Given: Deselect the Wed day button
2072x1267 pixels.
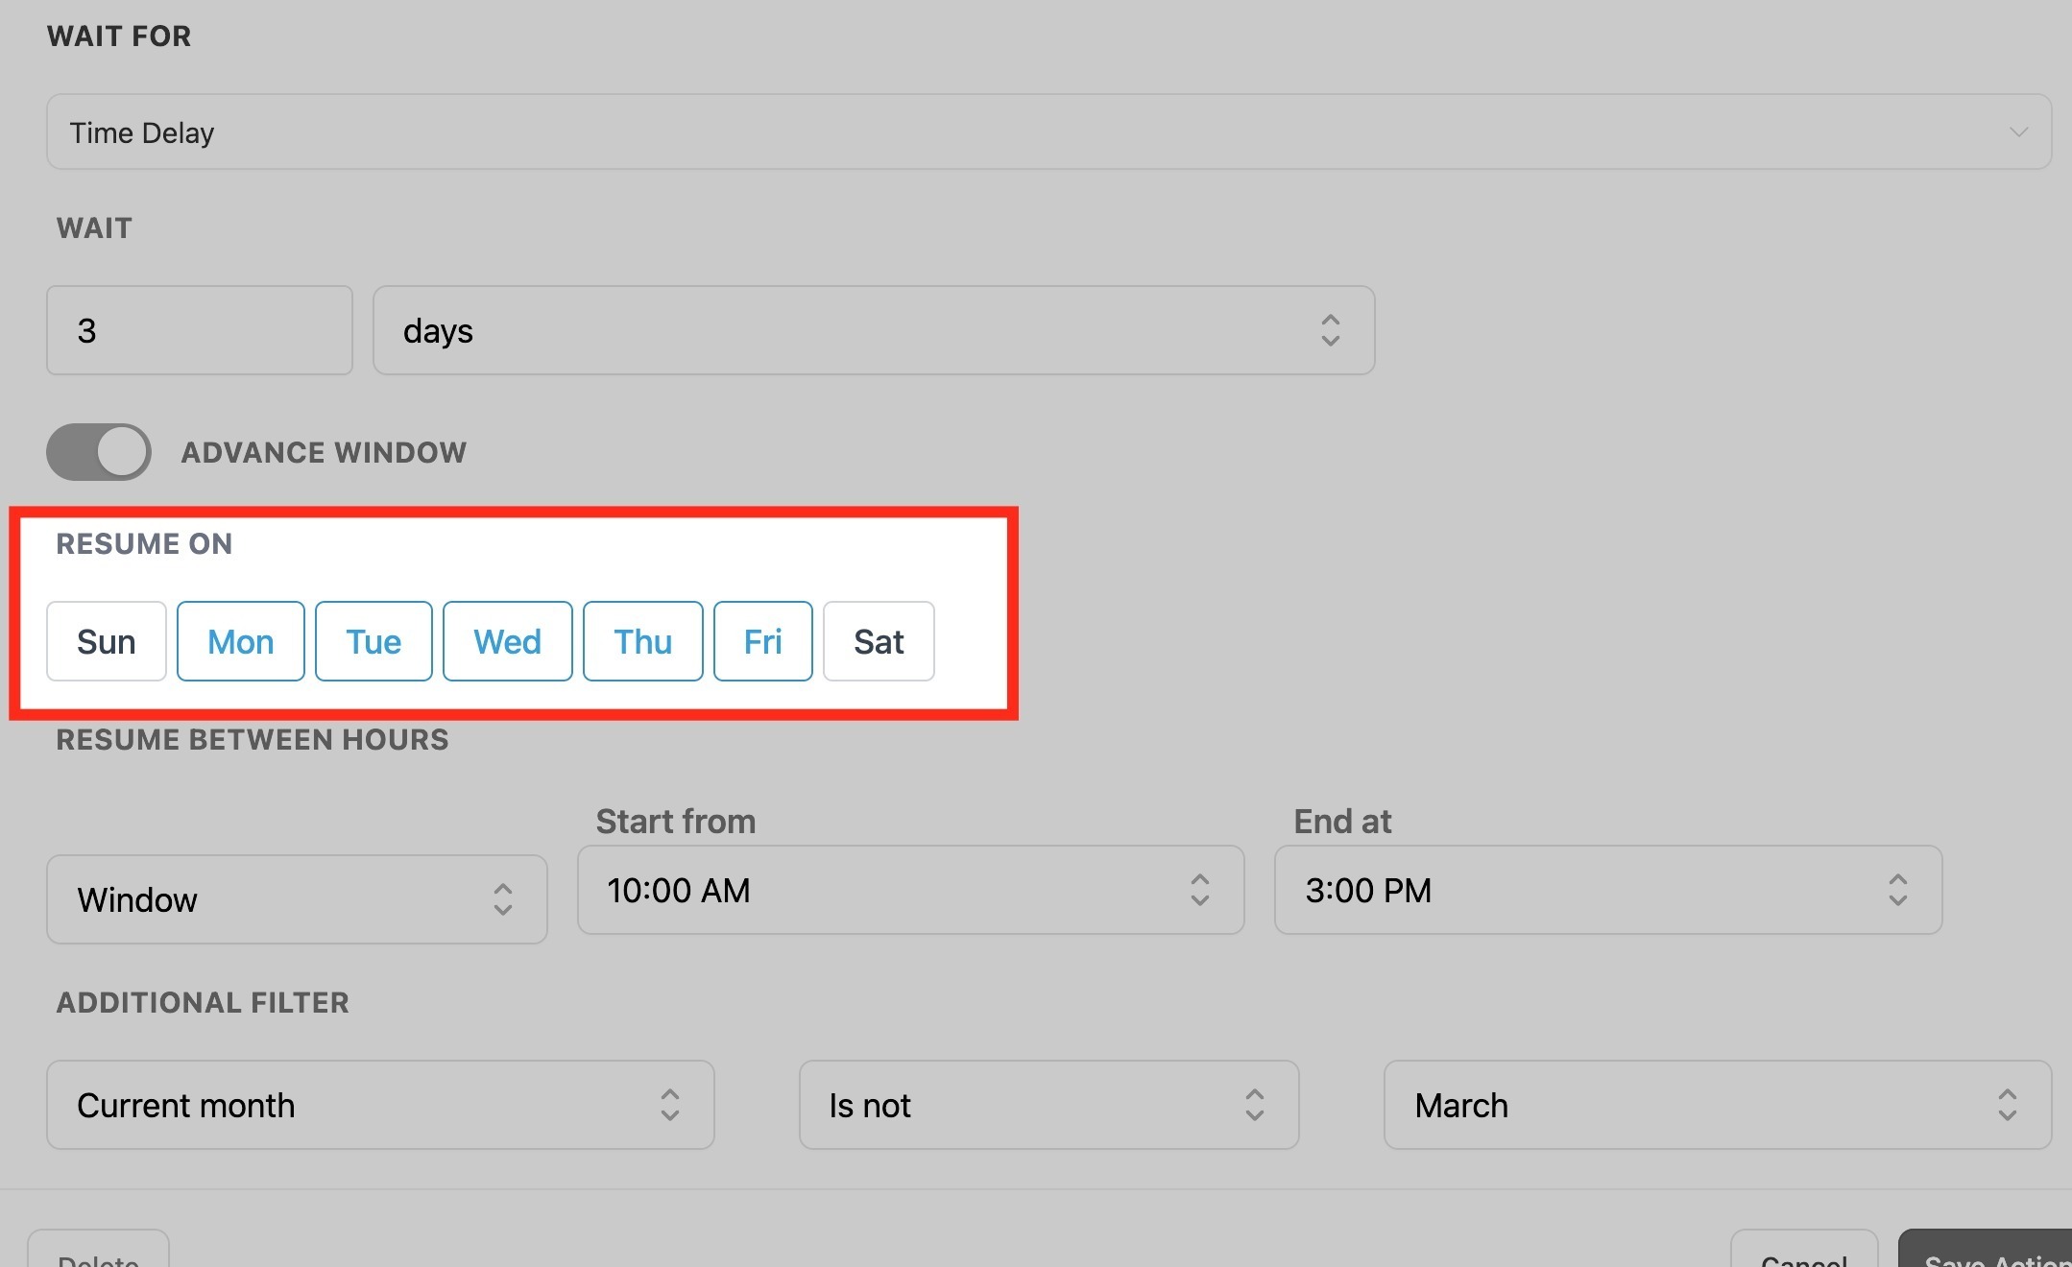Looking at the screenshot, I should (x=507, y=641).
